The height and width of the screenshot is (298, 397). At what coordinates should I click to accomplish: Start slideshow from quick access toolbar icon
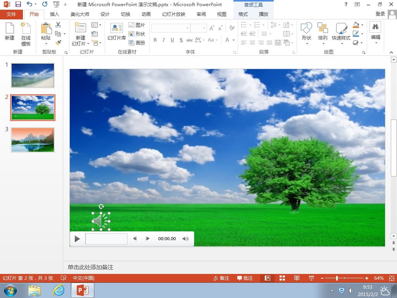(x=56, y=4)
